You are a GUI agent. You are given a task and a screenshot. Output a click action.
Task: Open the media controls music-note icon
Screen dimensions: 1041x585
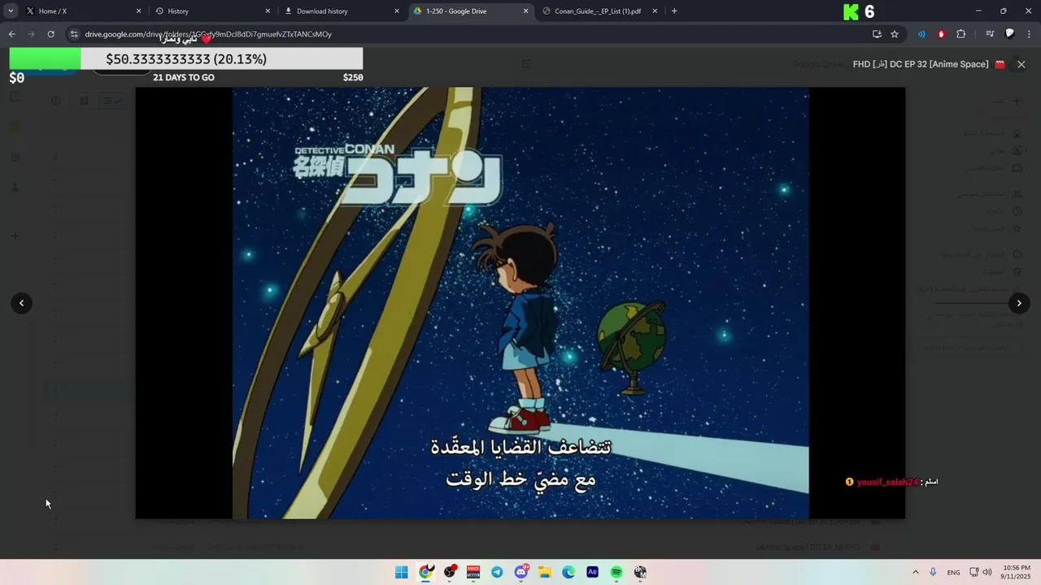[990, 34]
